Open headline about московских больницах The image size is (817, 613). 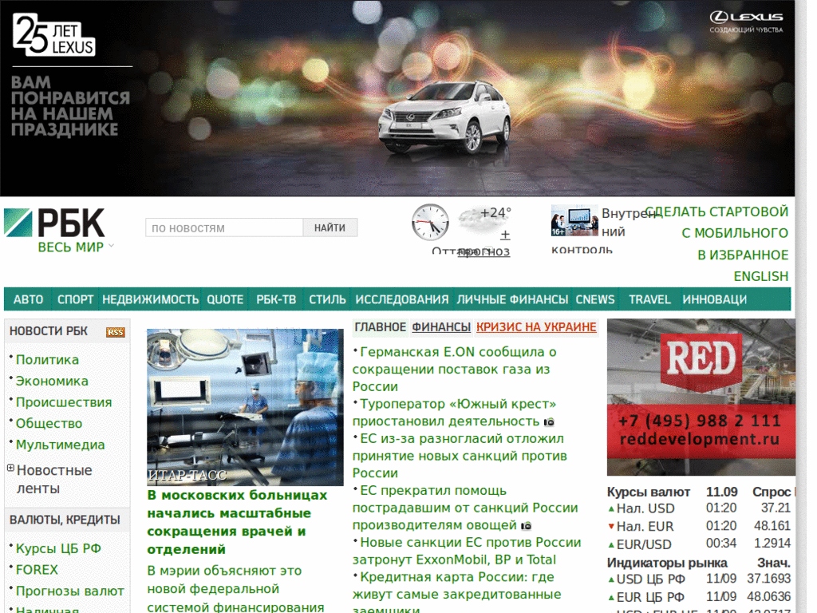(237, 522)
